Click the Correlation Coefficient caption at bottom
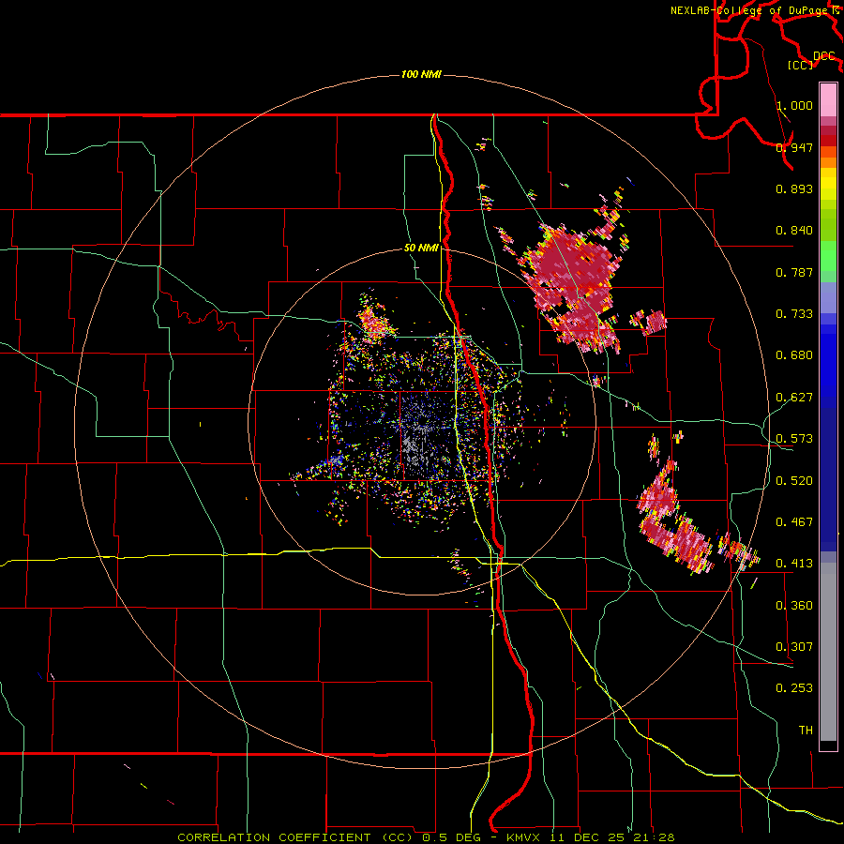The height and width of the screenshot is (844, 844). click(x=426, y=837)
